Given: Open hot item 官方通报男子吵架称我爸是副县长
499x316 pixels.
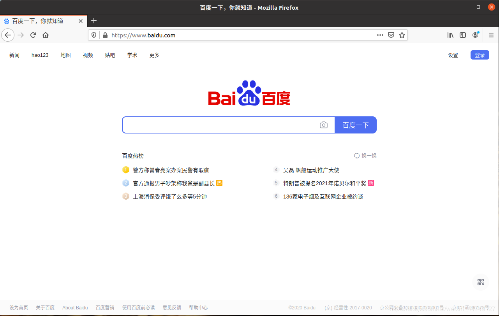Looking at the screenshot, I should click(x=174, y=183).
